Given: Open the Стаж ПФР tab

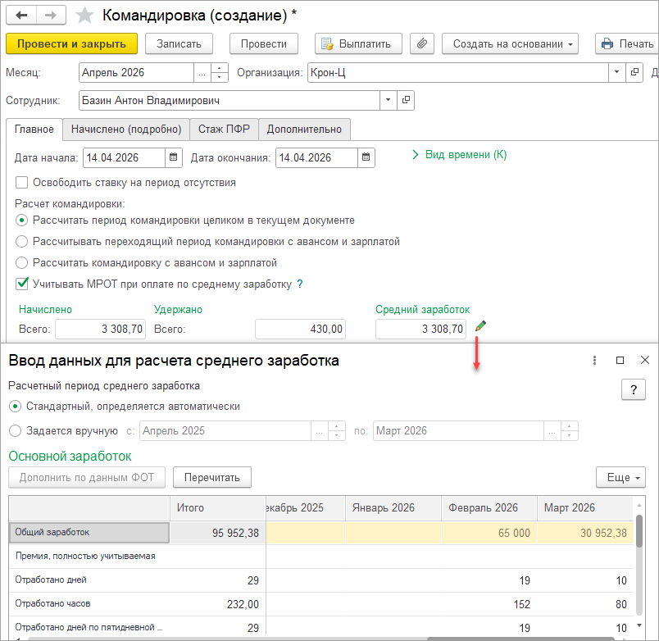Looking at the screenshot, I should [x=224, y=129].
